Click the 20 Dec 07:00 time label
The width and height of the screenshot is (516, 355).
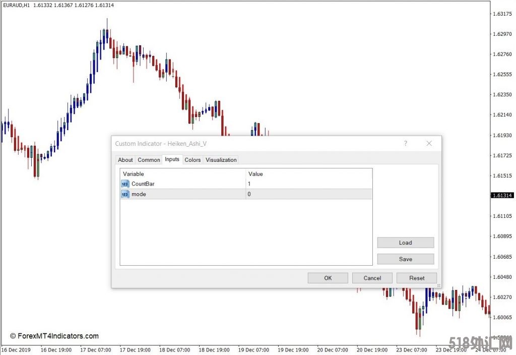pyautogui.click(x=333, y=350)
